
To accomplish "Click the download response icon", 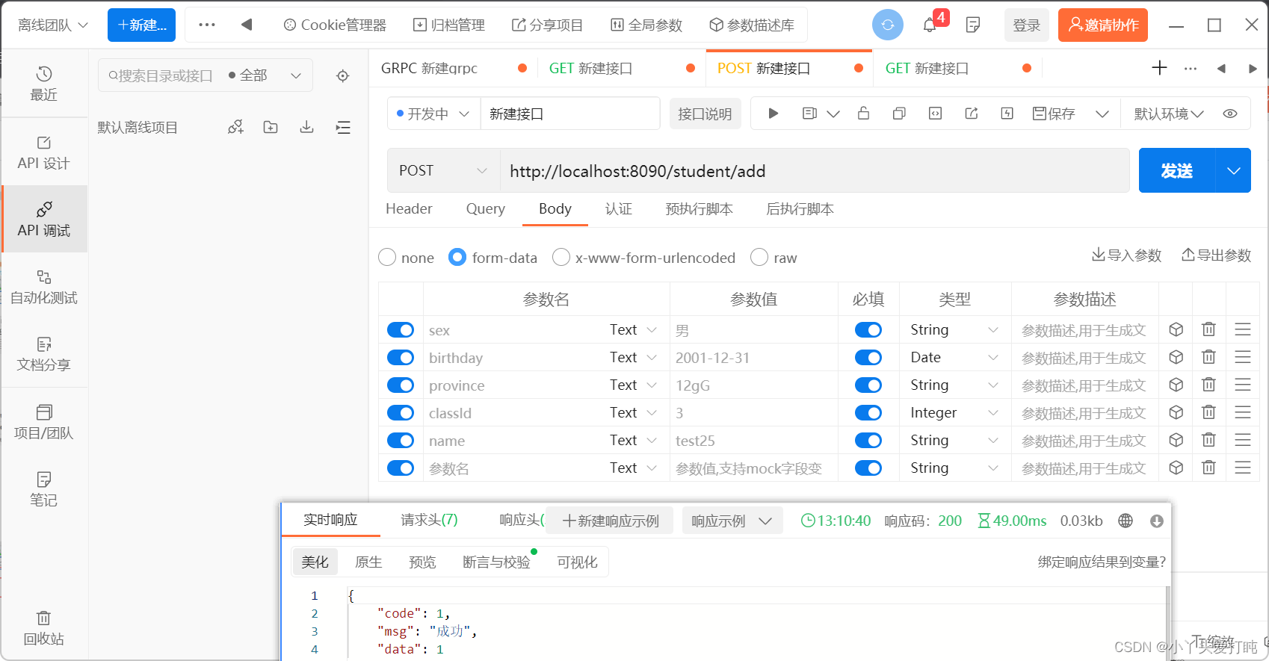I will [x=1156, y=521].
